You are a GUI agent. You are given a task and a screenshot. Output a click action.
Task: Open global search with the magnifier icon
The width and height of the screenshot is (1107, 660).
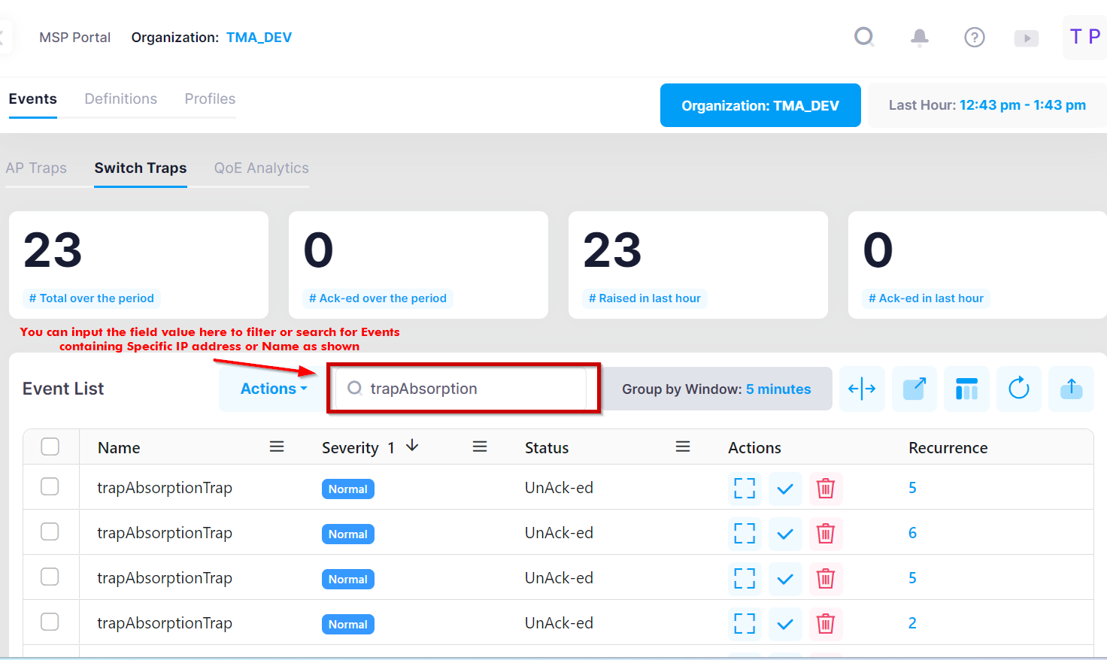point(864,36)
